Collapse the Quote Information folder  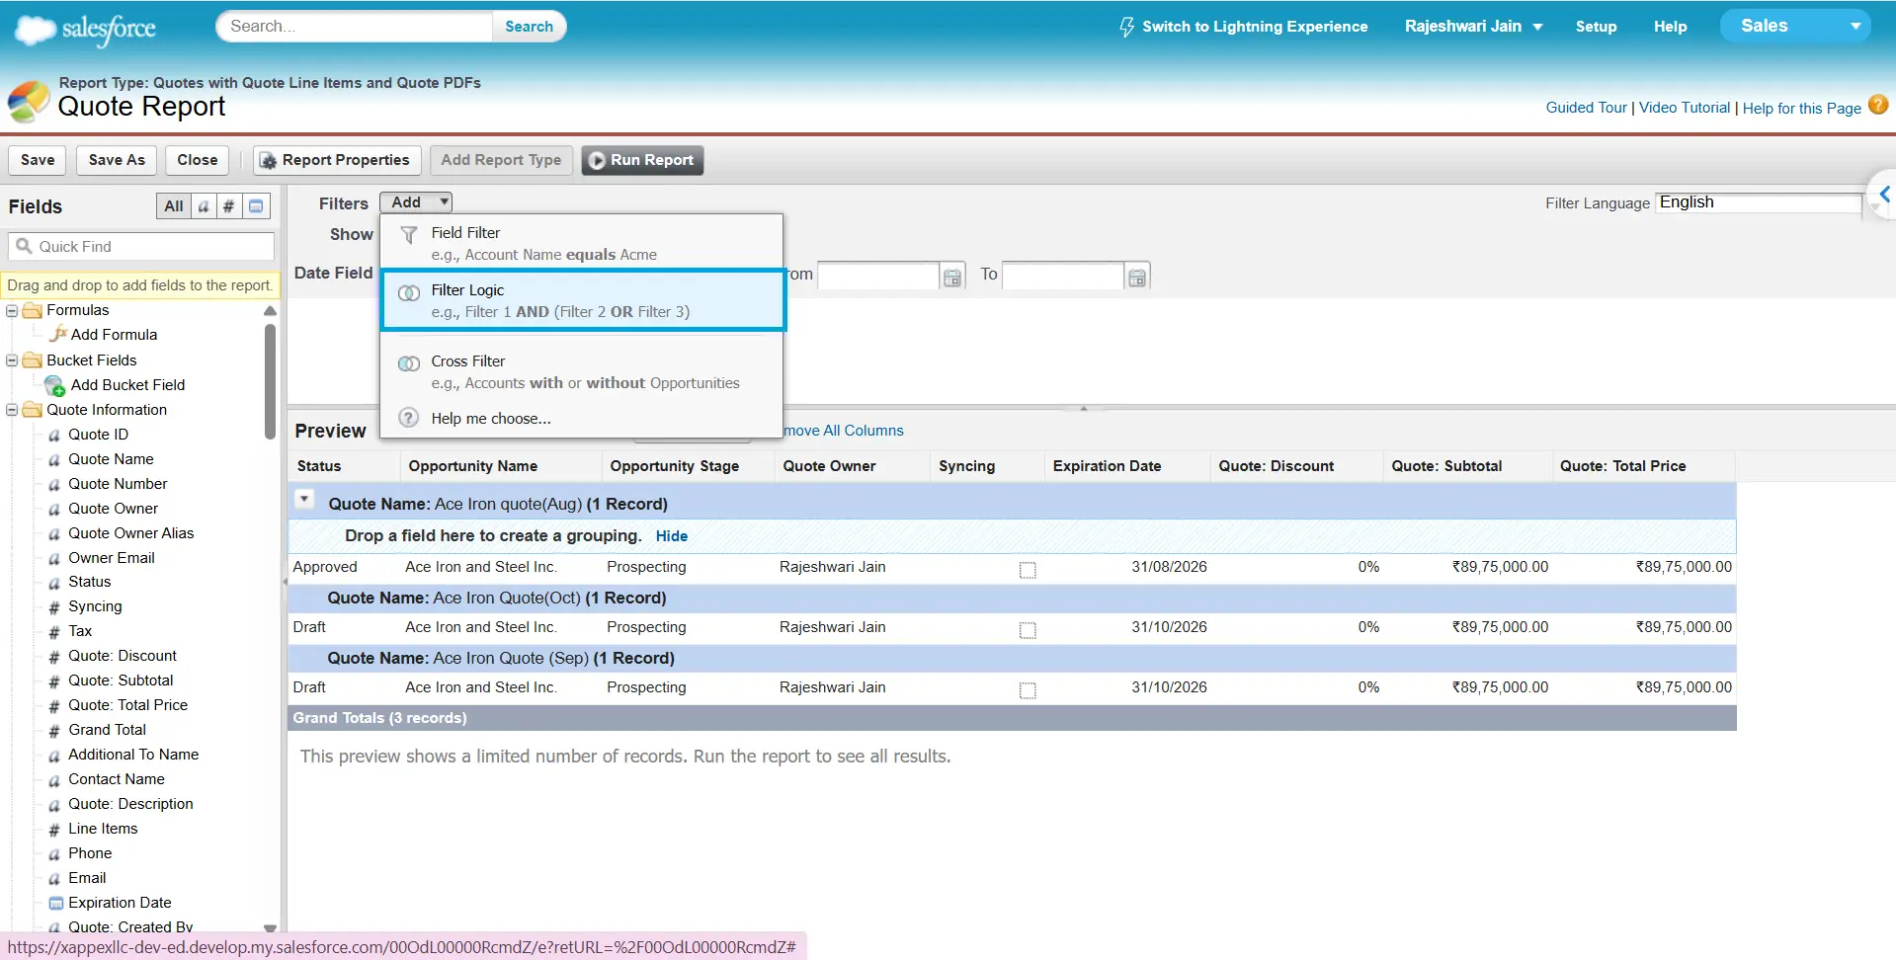[x=13, y=410]
